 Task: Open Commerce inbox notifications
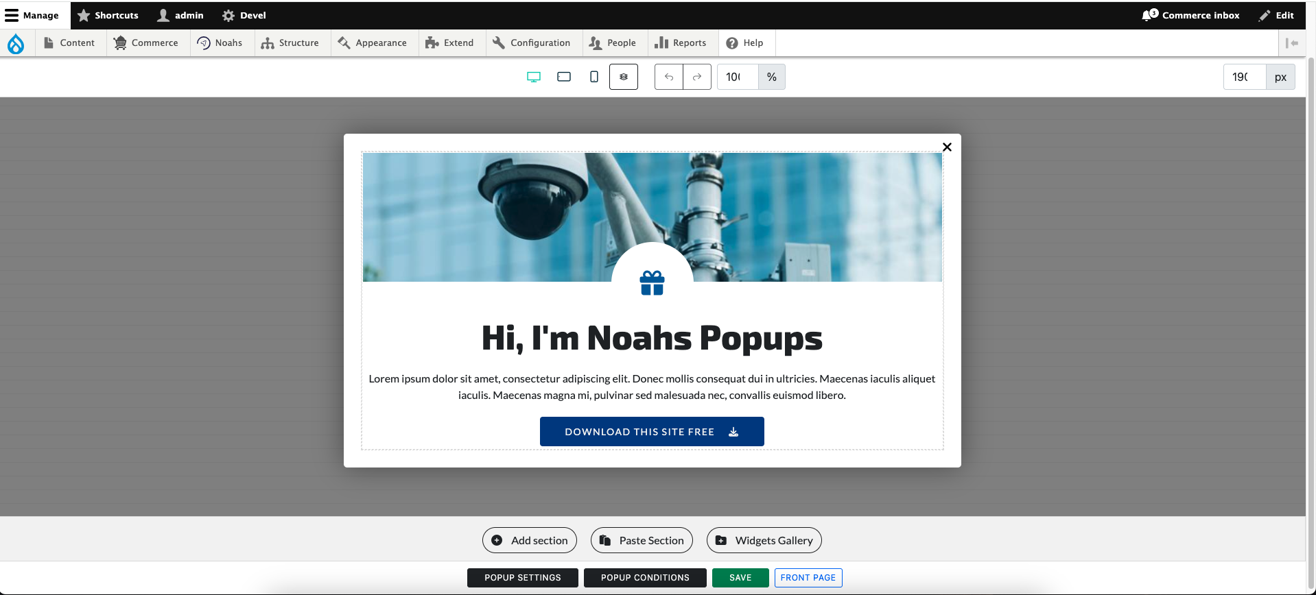(1190, 15)
